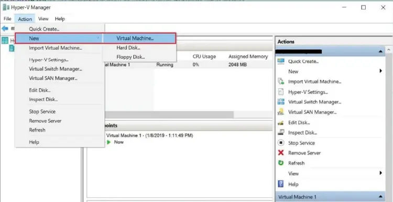Click the green Refresh icon in Actions pane
The width and height of the screenshot is (393, 202).
coord(281,163)
